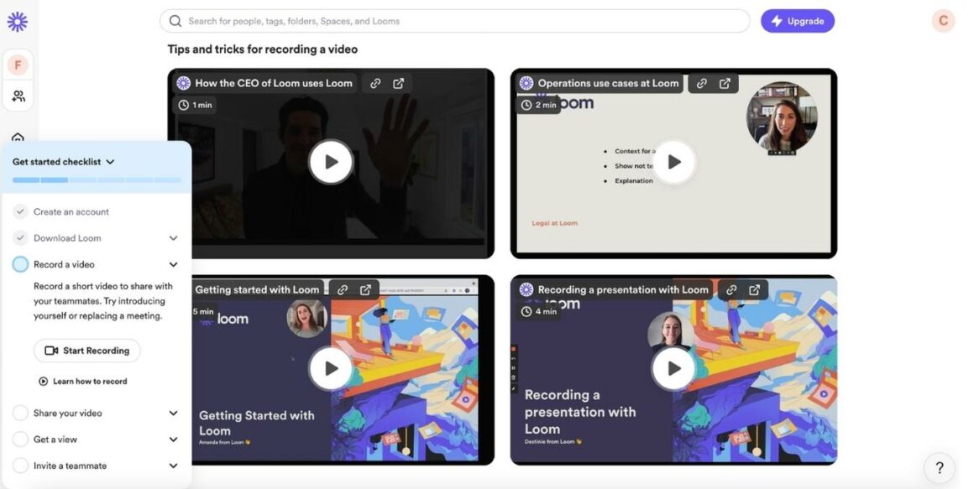Click the Download Loom item
Image resolution: width=974 pixels, height=489 pixels.
point(67,238)
